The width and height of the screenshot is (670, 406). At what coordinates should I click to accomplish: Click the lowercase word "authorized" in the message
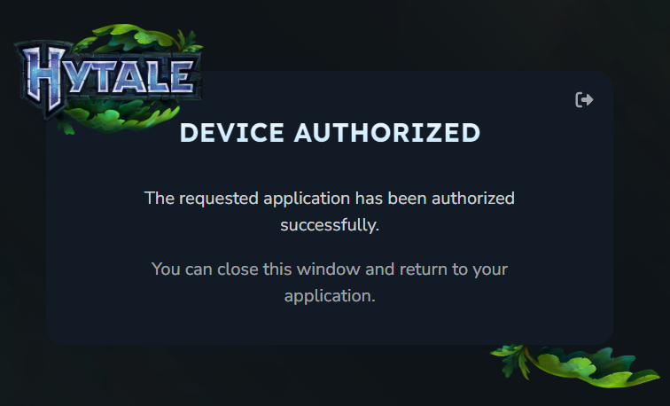[x=473, y=199]
